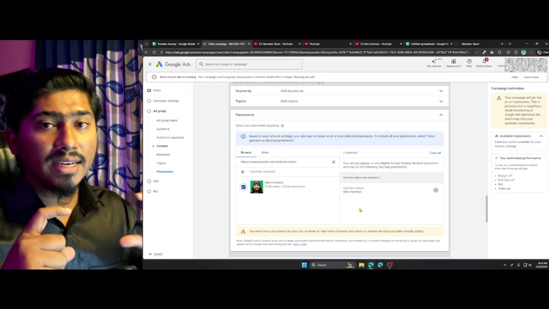Open Learn more link in policy note
This screenshot has width=549, height=309.
[x=299, y=244]
